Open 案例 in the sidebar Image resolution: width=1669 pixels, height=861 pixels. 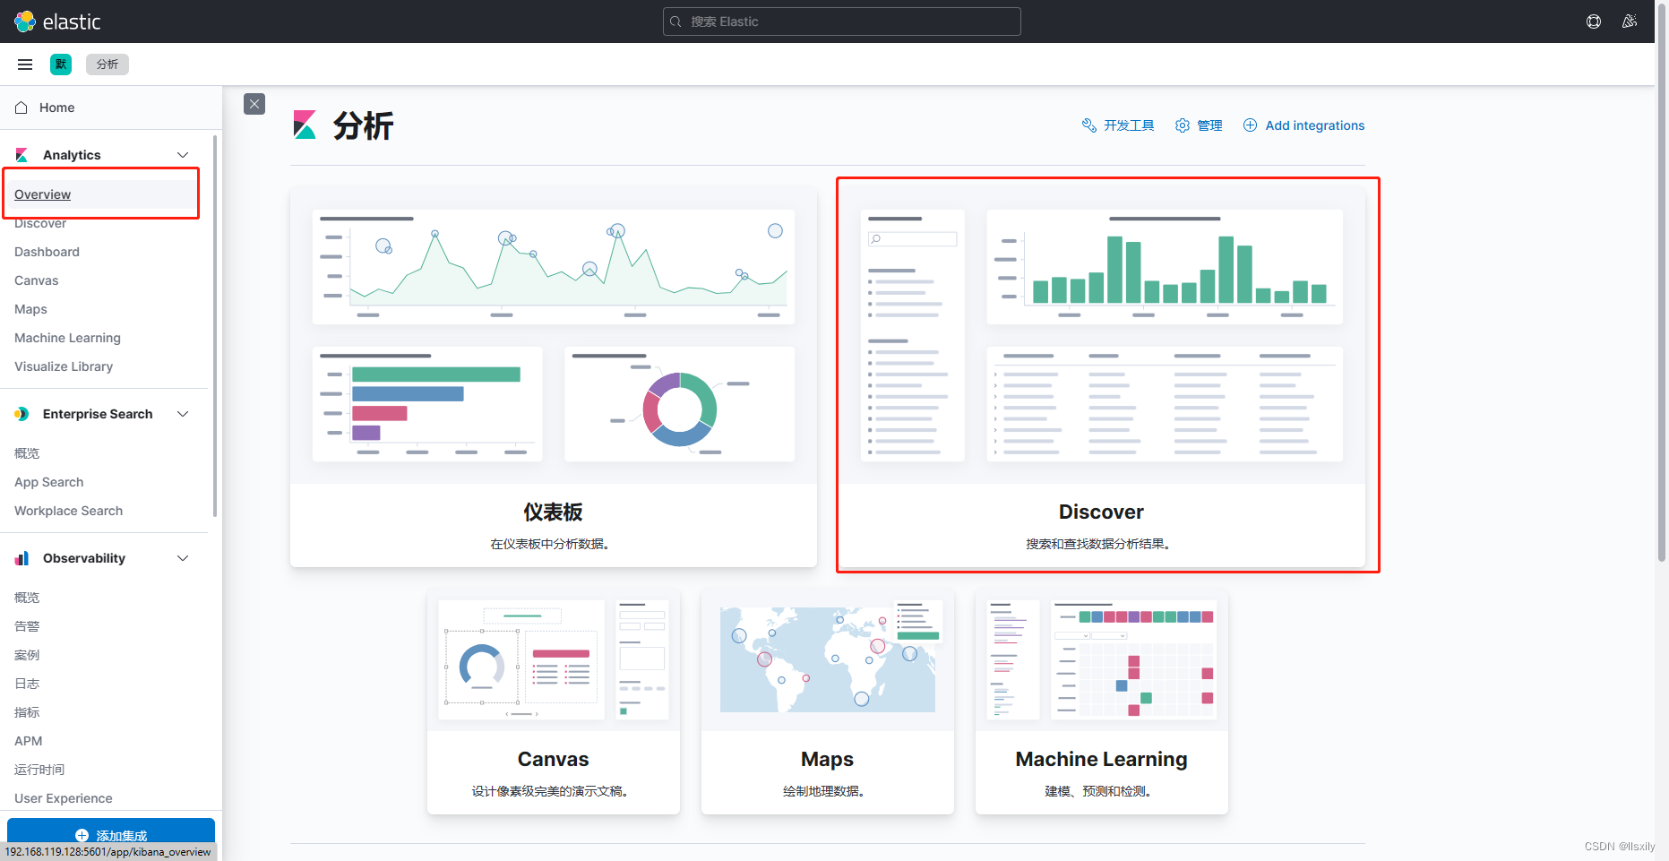27,655
